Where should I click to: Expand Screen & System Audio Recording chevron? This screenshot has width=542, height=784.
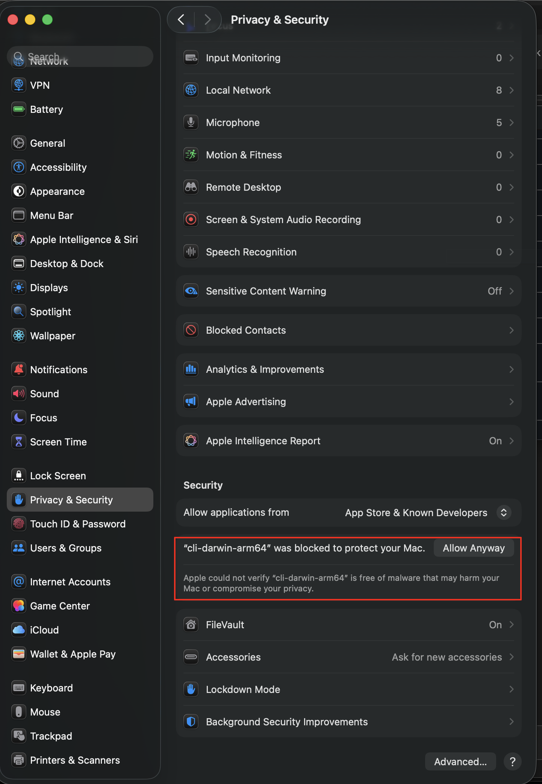(x=512, y=220)
